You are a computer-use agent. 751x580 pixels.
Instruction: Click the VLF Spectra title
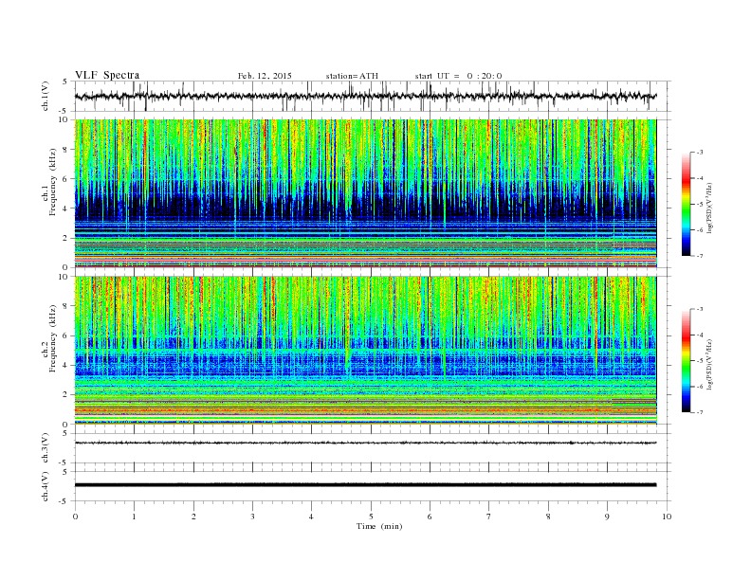tap(107, 75)
